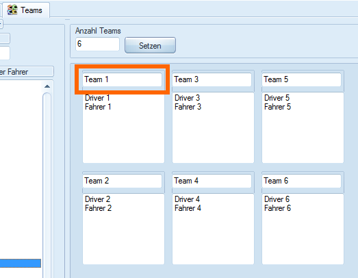This screenshot has height=278, width=358.
Task: Select the highlighted blue entry in left list
Action: click(21, 263)
